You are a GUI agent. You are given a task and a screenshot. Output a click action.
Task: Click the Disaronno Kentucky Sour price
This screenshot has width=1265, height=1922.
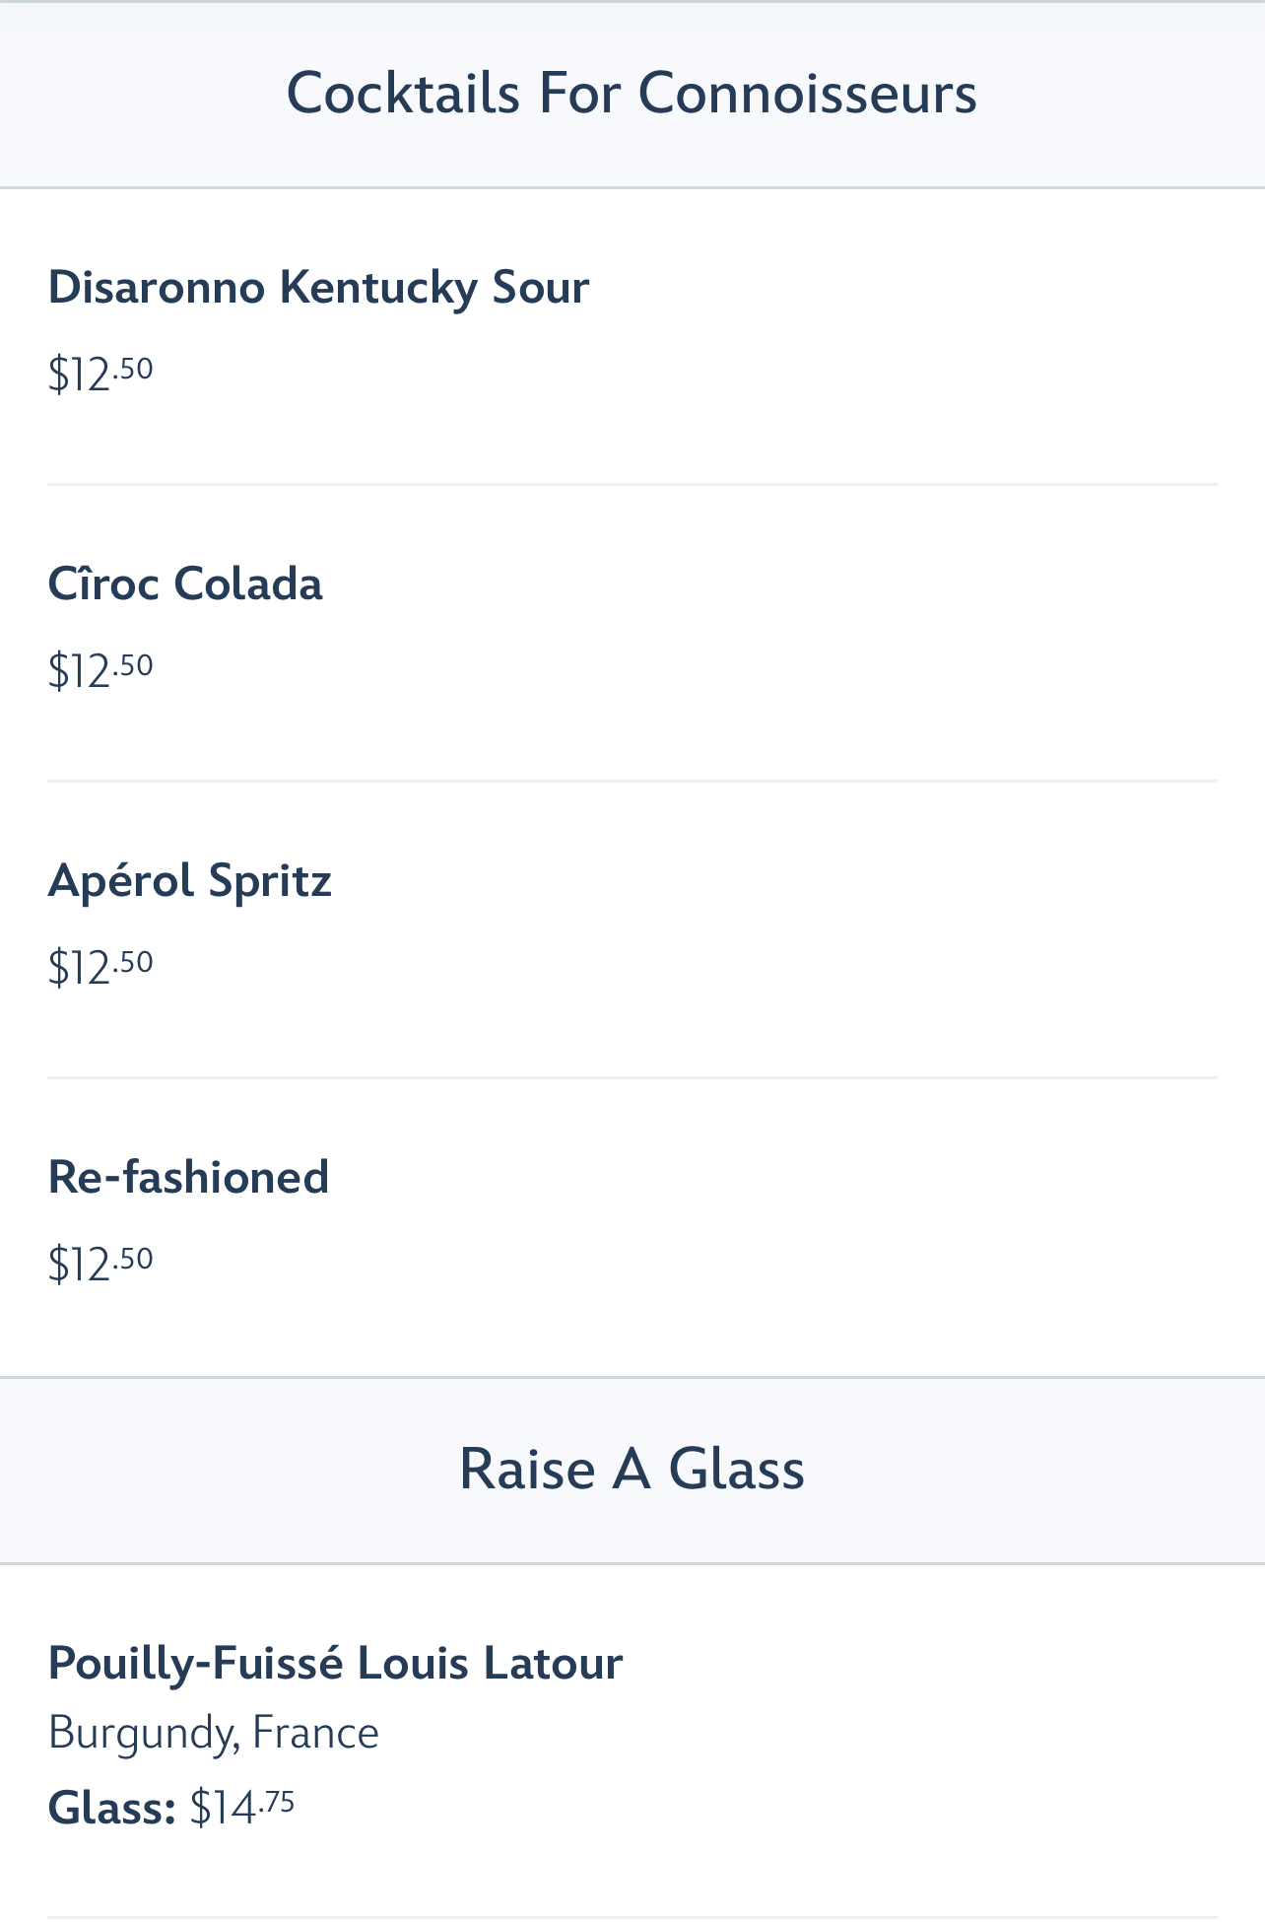[100, 374]
